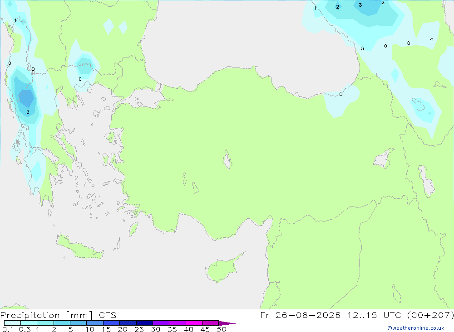Click the '45' legend scale label
The height and width of the screenshot is (332, 454).
tap(205, 329)
